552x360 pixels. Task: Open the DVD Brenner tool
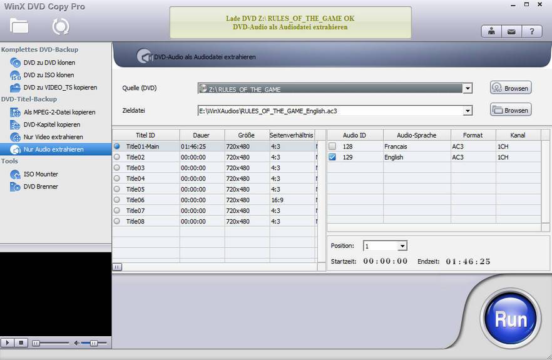tap(41, 187)
